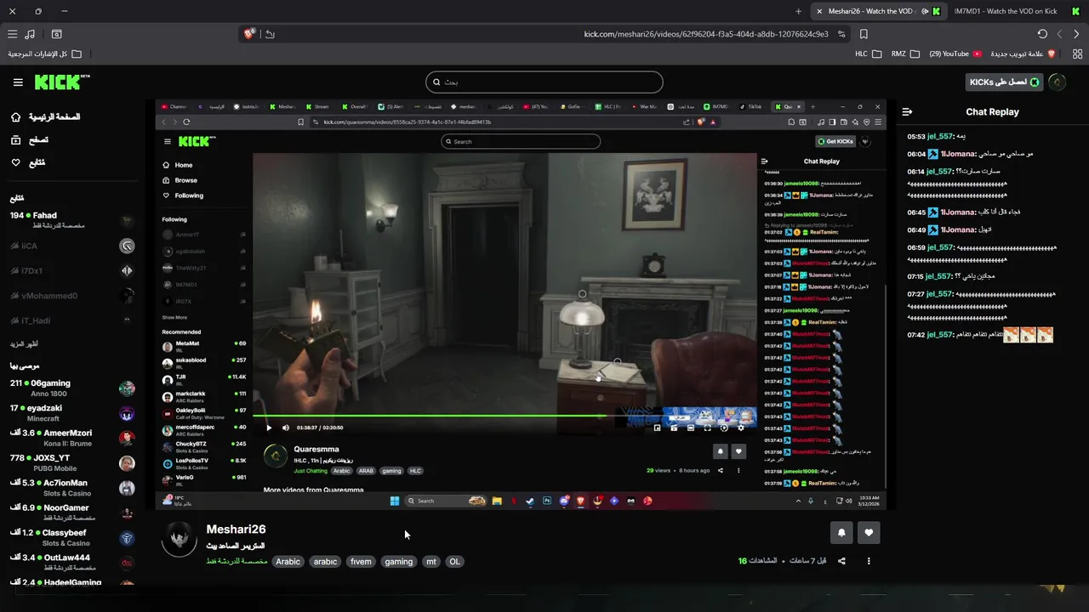Toggle notification bell for Meshari26
This screenshot has height=612, width=1089.
click(x=841, y=533)
